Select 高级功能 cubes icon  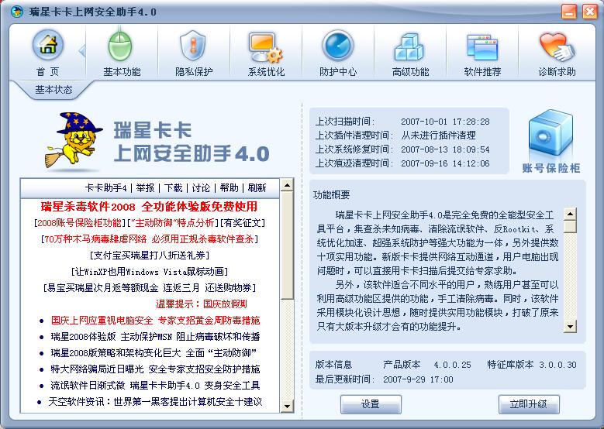click(410, 46)
